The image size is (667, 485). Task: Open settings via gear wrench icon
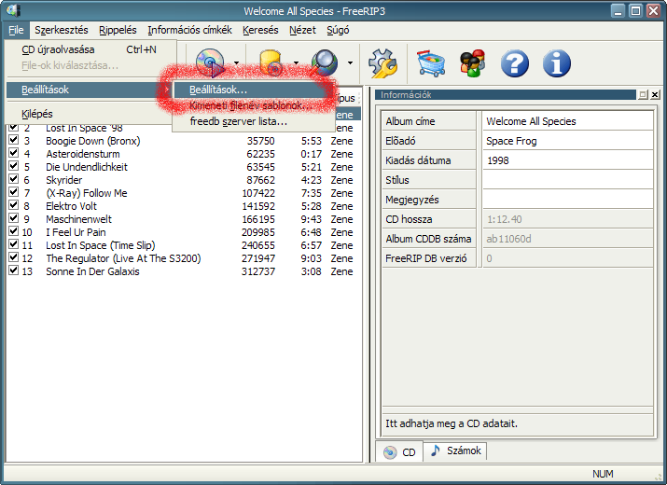pos(382,63)
